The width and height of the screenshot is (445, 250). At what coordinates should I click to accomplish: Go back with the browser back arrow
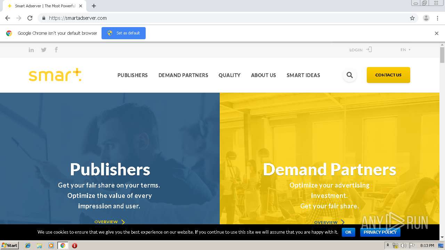pyautogui.click(x=8, y=18)
